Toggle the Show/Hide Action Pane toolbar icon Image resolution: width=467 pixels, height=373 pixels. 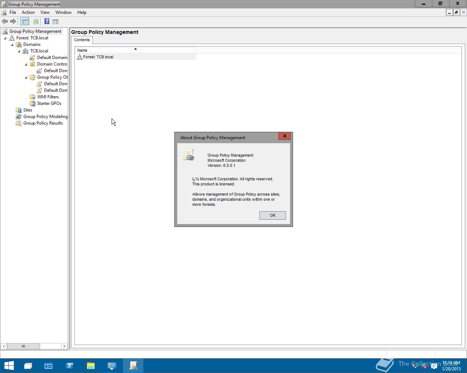55,21
